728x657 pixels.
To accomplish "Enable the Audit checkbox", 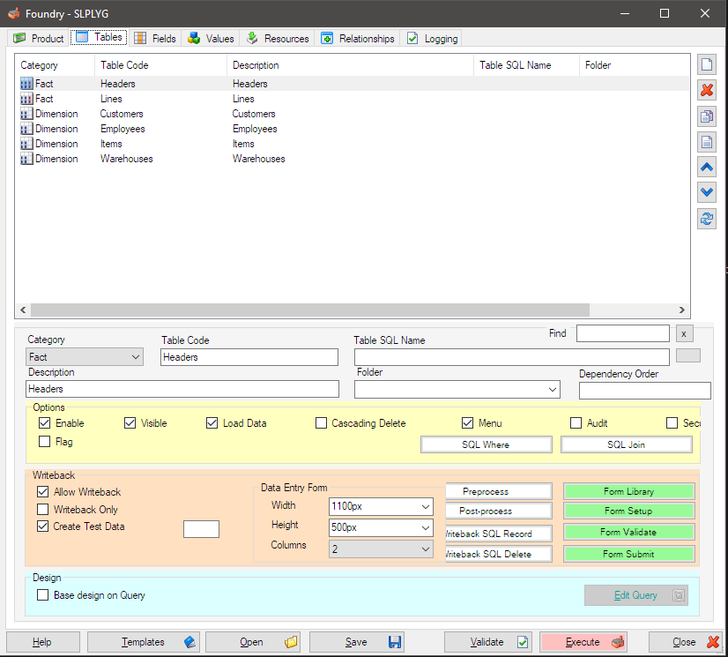I will tap(576, 422).
